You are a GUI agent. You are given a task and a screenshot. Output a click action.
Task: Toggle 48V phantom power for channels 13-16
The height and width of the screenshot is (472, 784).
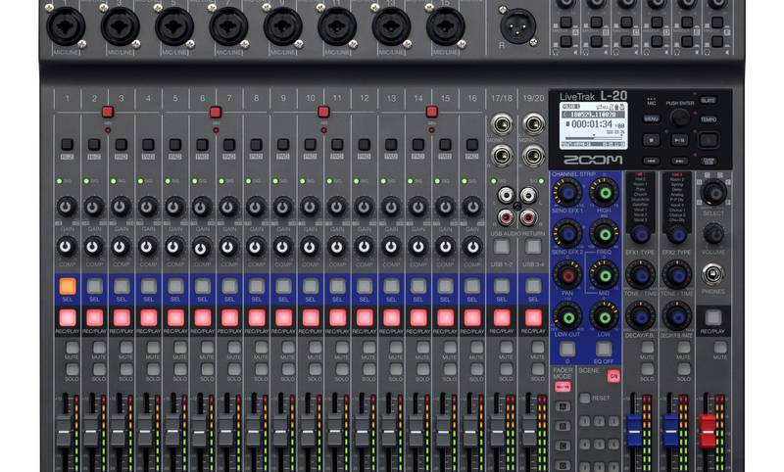pos(431,112)
